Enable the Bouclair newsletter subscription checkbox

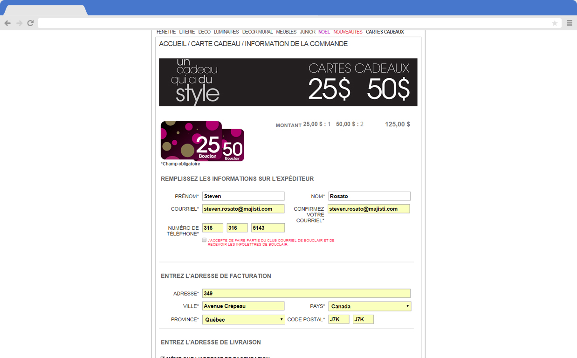[204, 240]
